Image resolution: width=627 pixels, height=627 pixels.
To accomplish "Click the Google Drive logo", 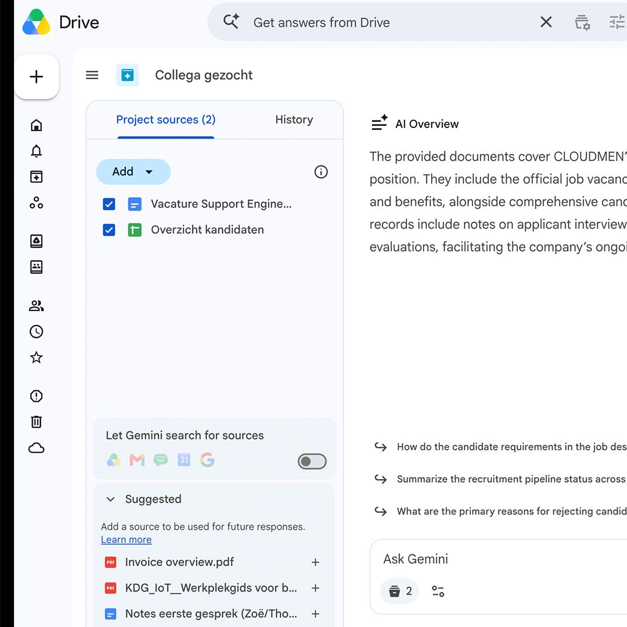I will [36, 22].
